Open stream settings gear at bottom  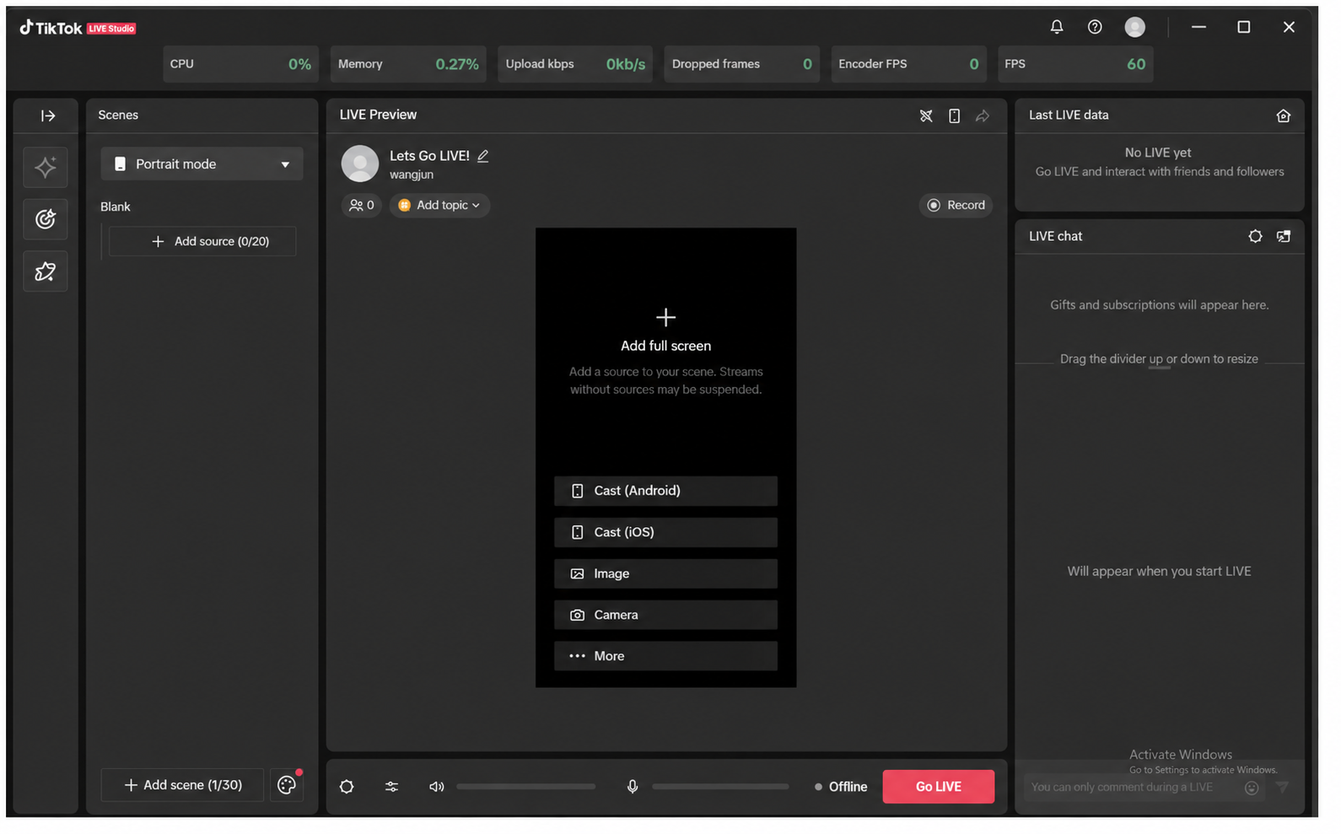(x=347, y=787)
